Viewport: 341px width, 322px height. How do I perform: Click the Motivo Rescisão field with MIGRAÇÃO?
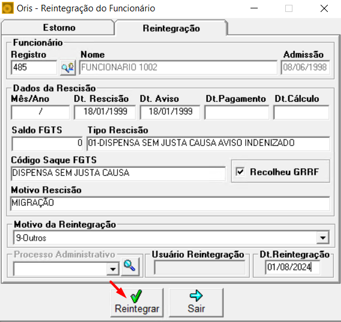(x=170, y=203)
